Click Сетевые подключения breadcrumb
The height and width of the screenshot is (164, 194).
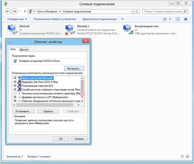pyautogui.click(x=77, y=12)
